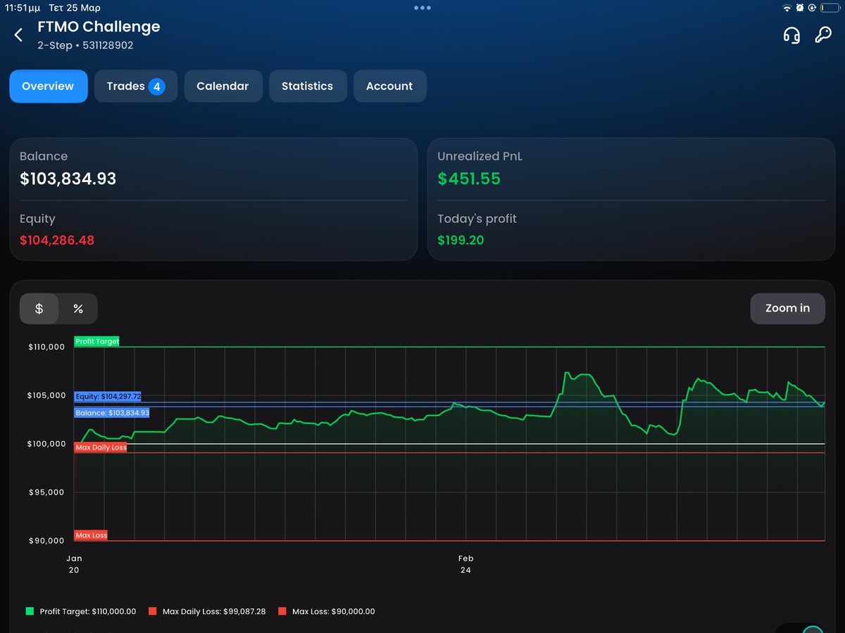The height and width of the screenshot is (633, 845).
Task: Tap the Feb 24 x-axis date label
Action: pyautogui.click(x=465, y=564)
